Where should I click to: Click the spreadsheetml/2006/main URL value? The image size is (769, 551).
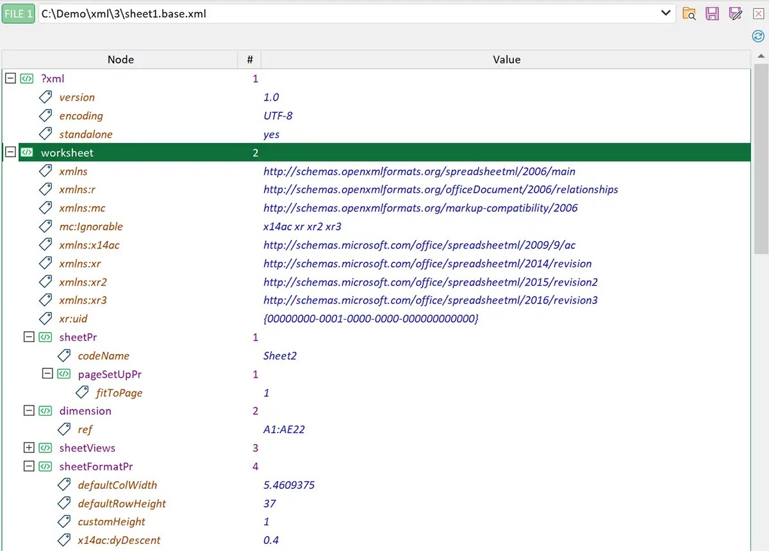pos(419,171)
